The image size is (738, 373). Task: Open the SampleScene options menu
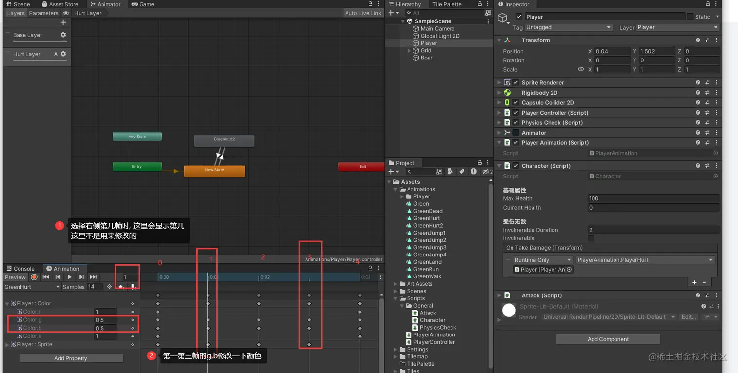488,21
